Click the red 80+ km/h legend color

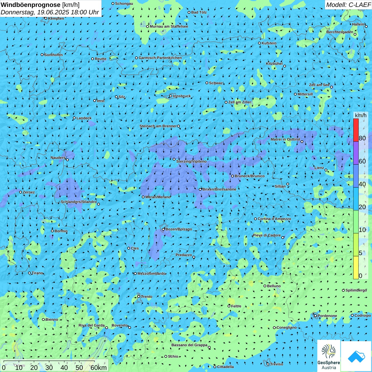(x=356, y=130)
